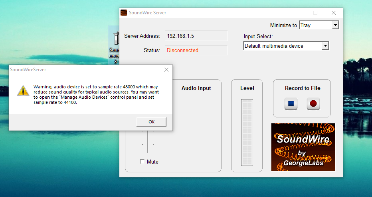Image resolution: width=372 pixels, height=197 pixels.
Task: Click the Level heading
Action: [x=247, y=88]
